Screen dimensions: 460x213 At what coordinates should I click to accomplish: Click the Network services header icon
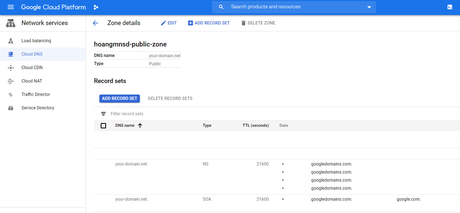pos(11,23)
